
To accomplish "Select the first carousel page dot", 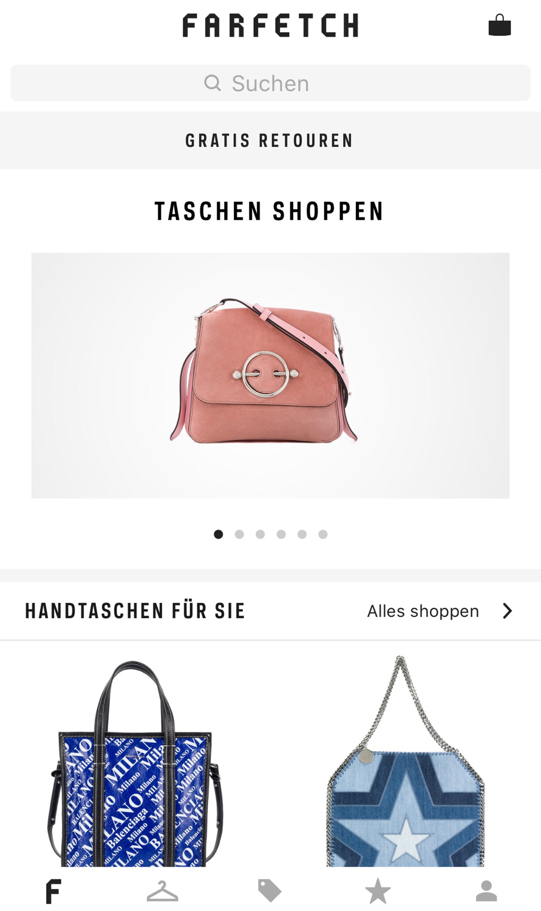I will (x=219, y=534).
